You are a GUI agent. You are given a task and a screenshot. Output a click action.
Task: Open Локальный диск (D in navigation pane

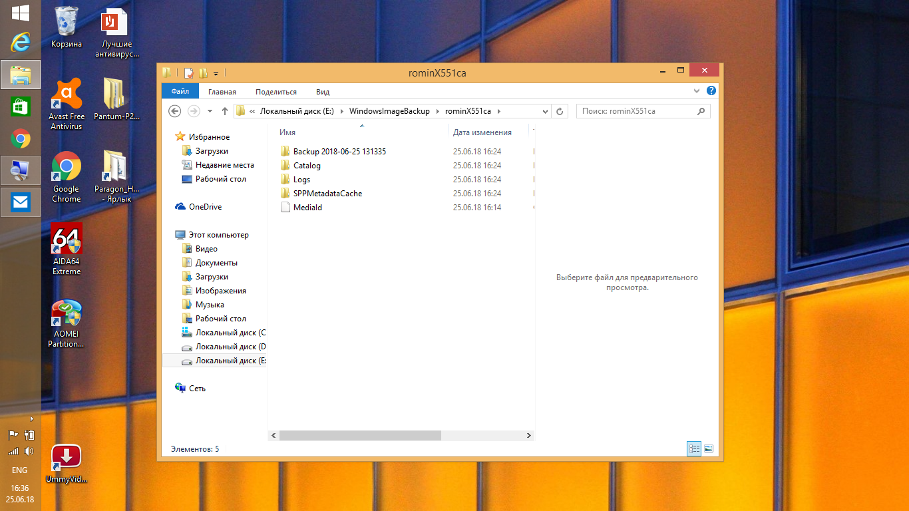coord(230,347)
